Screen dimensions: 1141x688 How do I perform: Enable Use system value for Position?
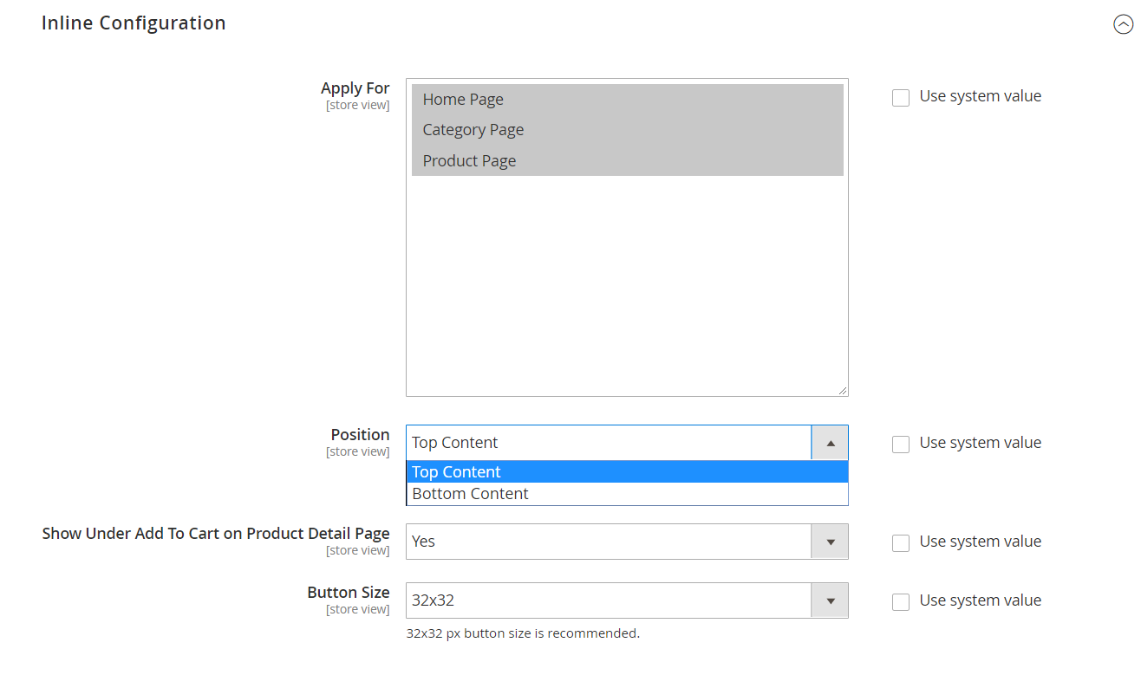(901, 445)
